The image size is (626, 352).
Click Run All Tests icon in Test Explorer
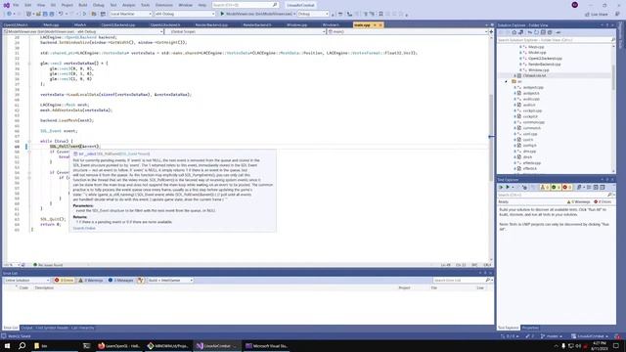(501, 187)
